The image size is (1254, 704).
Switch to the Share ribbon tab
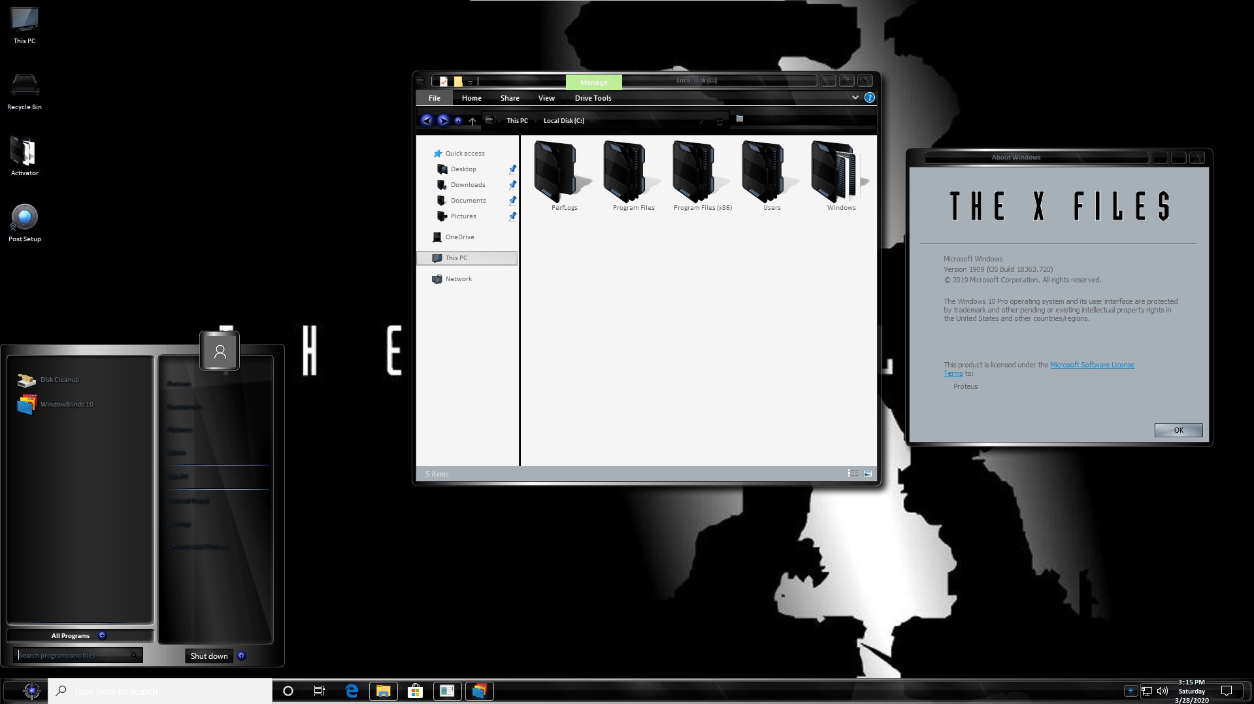[510, 98]
